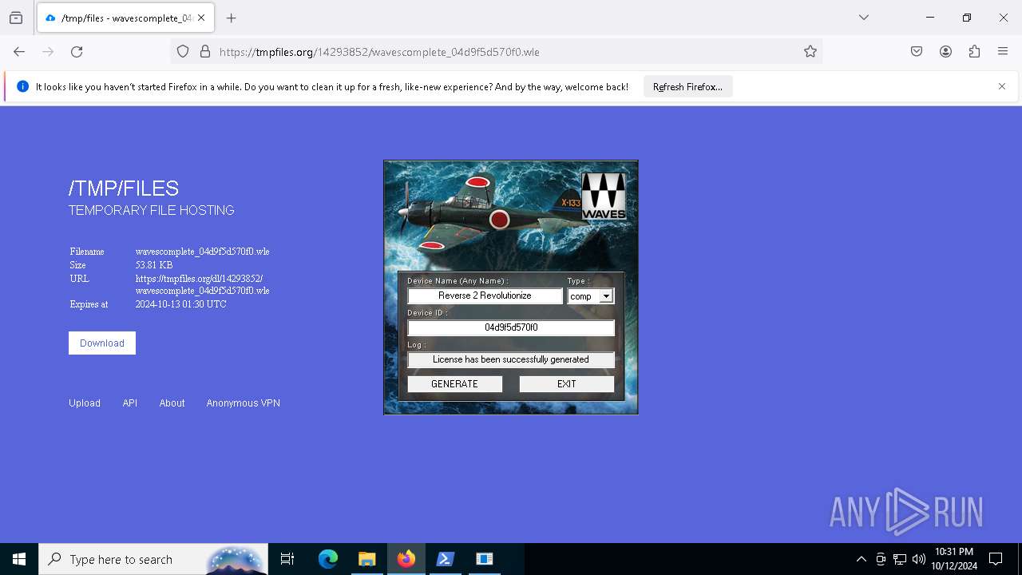Select the filename wavescomplete_04d9f5d570f0.wle
This screenshot has width=1022, height=575.
(203, 252)
